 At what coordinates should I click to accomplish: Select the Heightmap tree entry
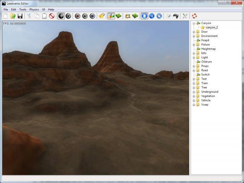pyautogui.click(x=209, y=49)
